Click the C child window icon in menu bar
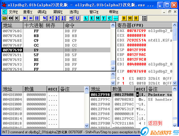179x136 pixels. 5,12
